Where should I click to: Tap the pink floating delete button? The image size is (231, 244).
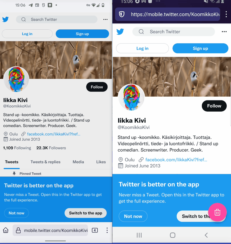(217, 212)
